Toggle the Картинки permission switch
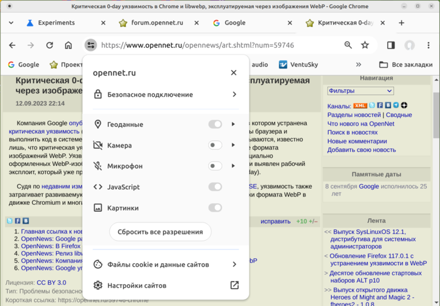Viewport: 440px width, 306px height. (x=215, y=208)
